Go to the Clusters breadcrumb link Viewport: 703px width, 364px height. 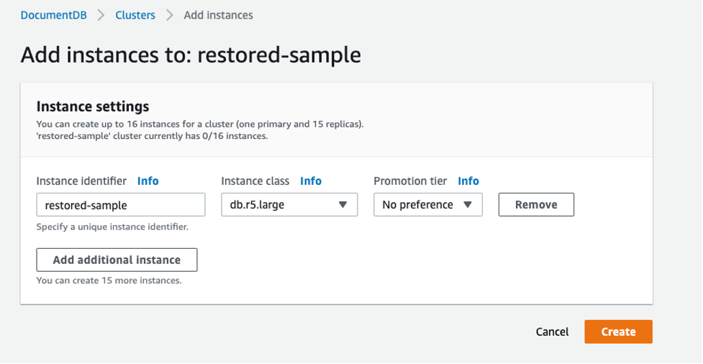(x=135, y=15)
